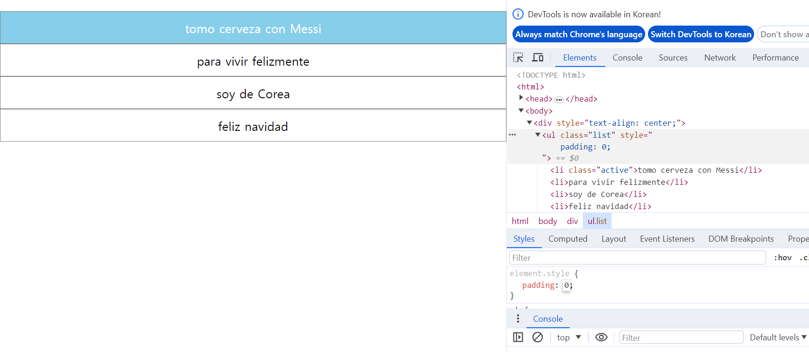Select the Computed pane tab
Image resolution: width=809 pixels, height=352 pixels.
point(568,239)
